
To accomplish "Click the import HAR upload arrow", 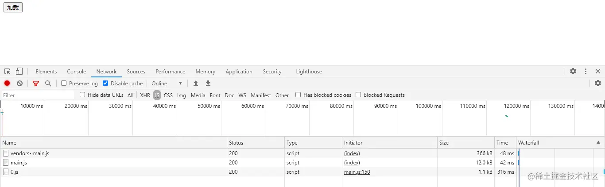I will tap(196, 83).
